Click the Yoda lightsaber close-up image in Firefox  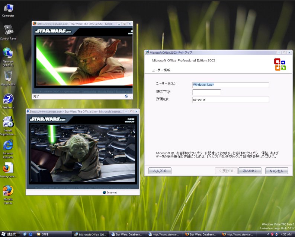(84, 61)
